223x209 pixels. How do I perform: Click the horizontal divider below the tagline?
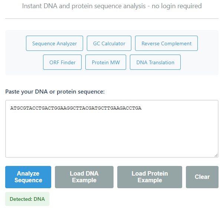[112, 19]
